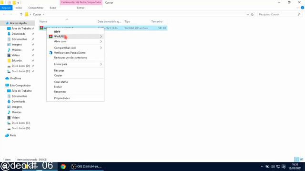Open pinned Documentos under Acesso rápido
This screenshot has height=171, width=305.
coord(19,39)
